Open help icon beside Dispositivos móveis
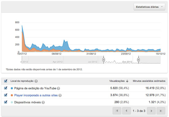The width and height of the screenshot is (169, 117). point(43,102)
